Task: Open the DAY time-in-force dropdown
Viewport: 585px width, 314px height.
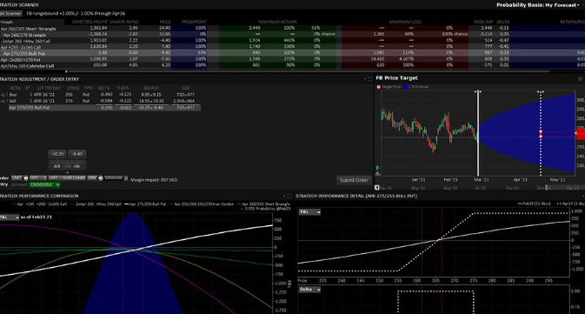Action: (95, 178)
